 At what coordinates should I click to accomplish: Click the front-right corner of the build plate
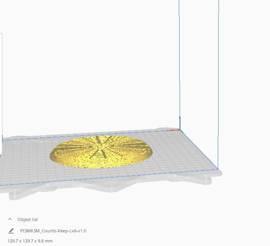(x=217, y=169)
